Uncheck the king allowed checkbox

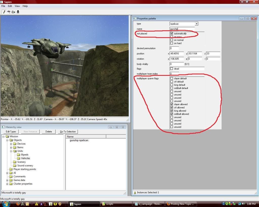tap(172, 111)
